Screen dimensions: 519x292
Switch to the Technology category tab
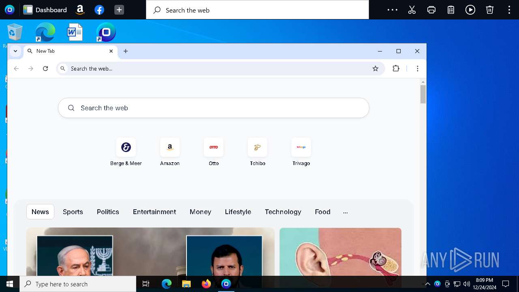coord(283,212)
